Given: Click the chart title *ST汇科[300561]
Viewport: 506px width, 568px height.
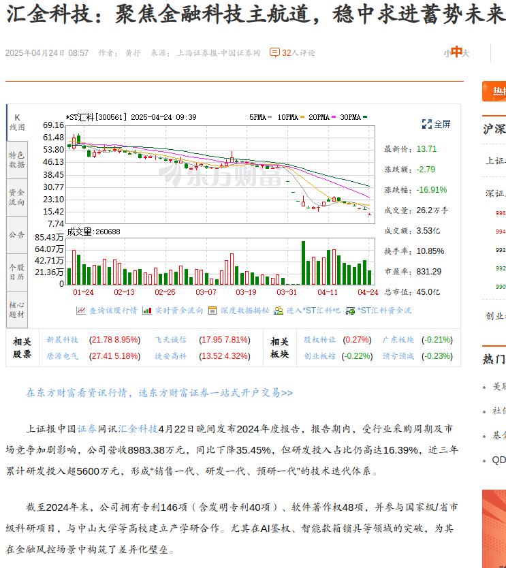Looking at the screenshot, I should coord(96,117).
